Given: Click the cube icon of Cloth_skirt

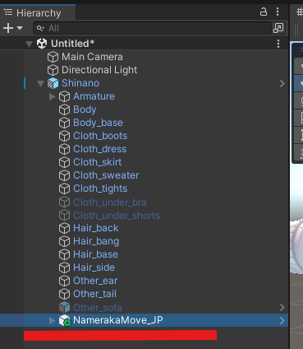Looking at the screenshot, I should (64, 162).
